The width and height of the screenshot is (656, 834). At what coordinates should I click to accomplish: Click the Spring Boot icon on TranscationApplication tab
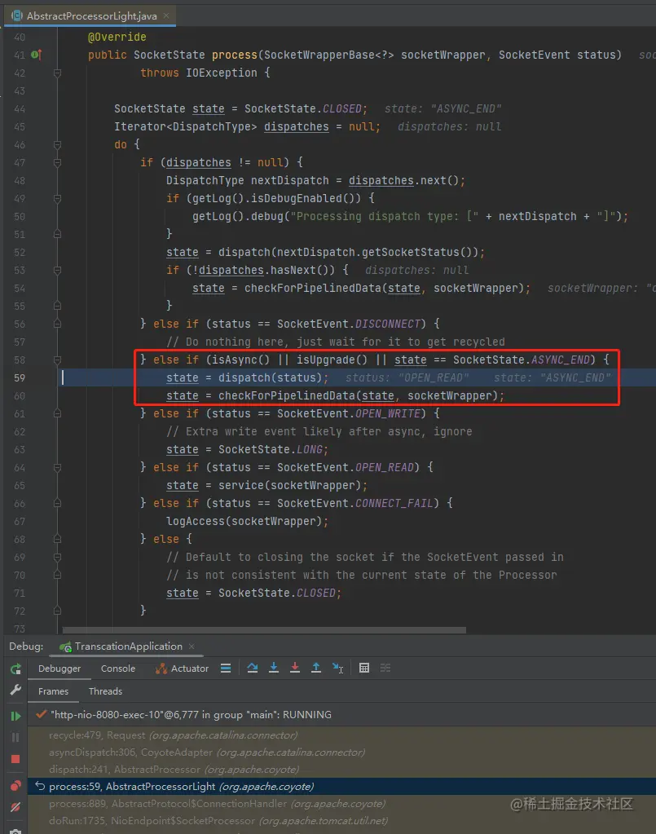pyautogui.click(x=65, y=646)
